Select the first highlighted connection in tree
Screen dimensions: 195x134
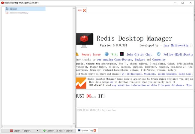coord(25,9)
